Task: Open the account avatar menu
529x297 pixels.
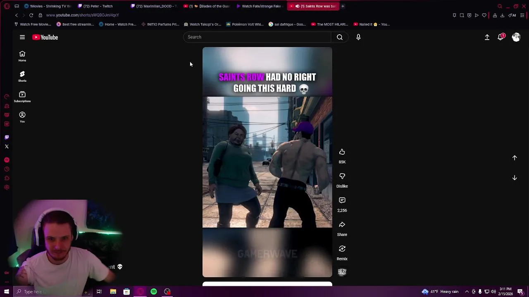Action: pyautogui.click(x=516, y=37)
